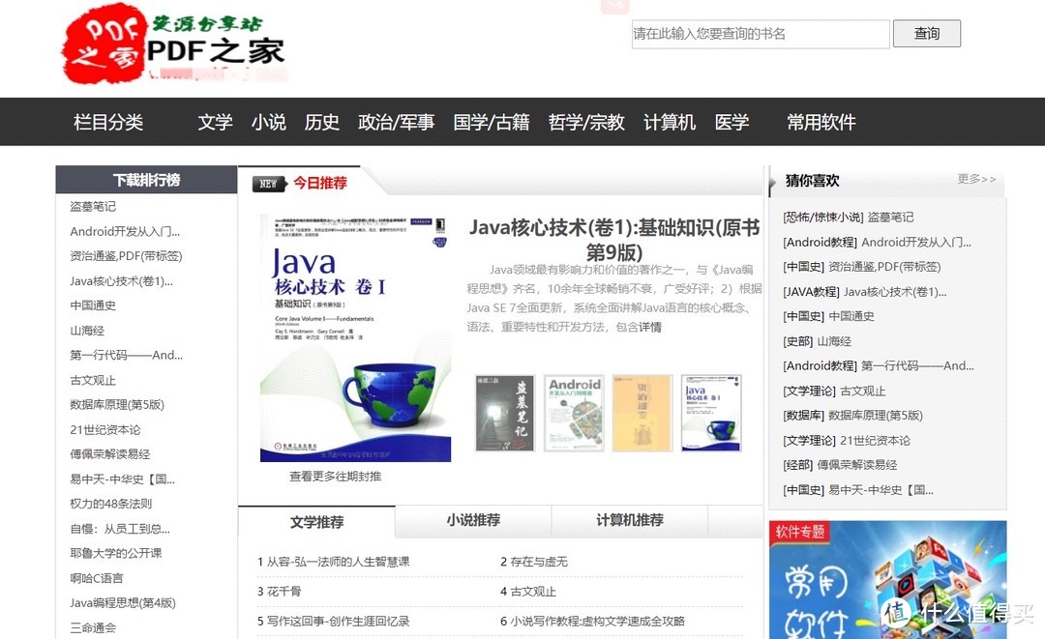Open [Android教程] Android开发从入门... recommendation
1045x639 pixels.
point(877,243)
